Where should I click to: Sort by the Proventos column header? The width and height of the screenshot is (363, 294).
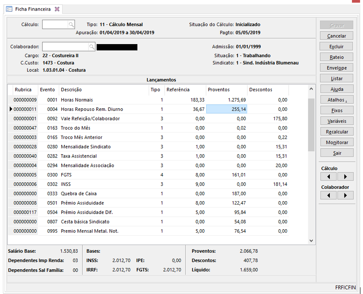click(226, 89)
